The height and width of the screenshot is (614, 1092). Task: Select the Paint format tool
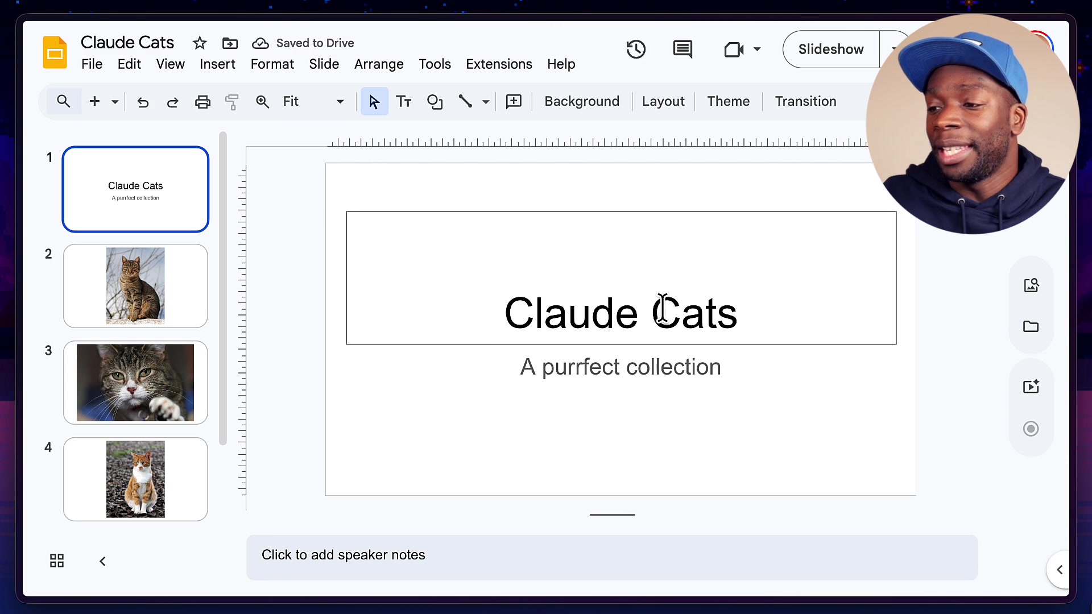[232, 101]
